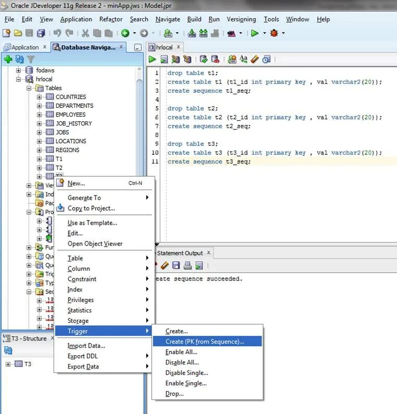Expand the T1 table node
The height and width of the screenshot is (414, 397).
click(x=39, y=159)
